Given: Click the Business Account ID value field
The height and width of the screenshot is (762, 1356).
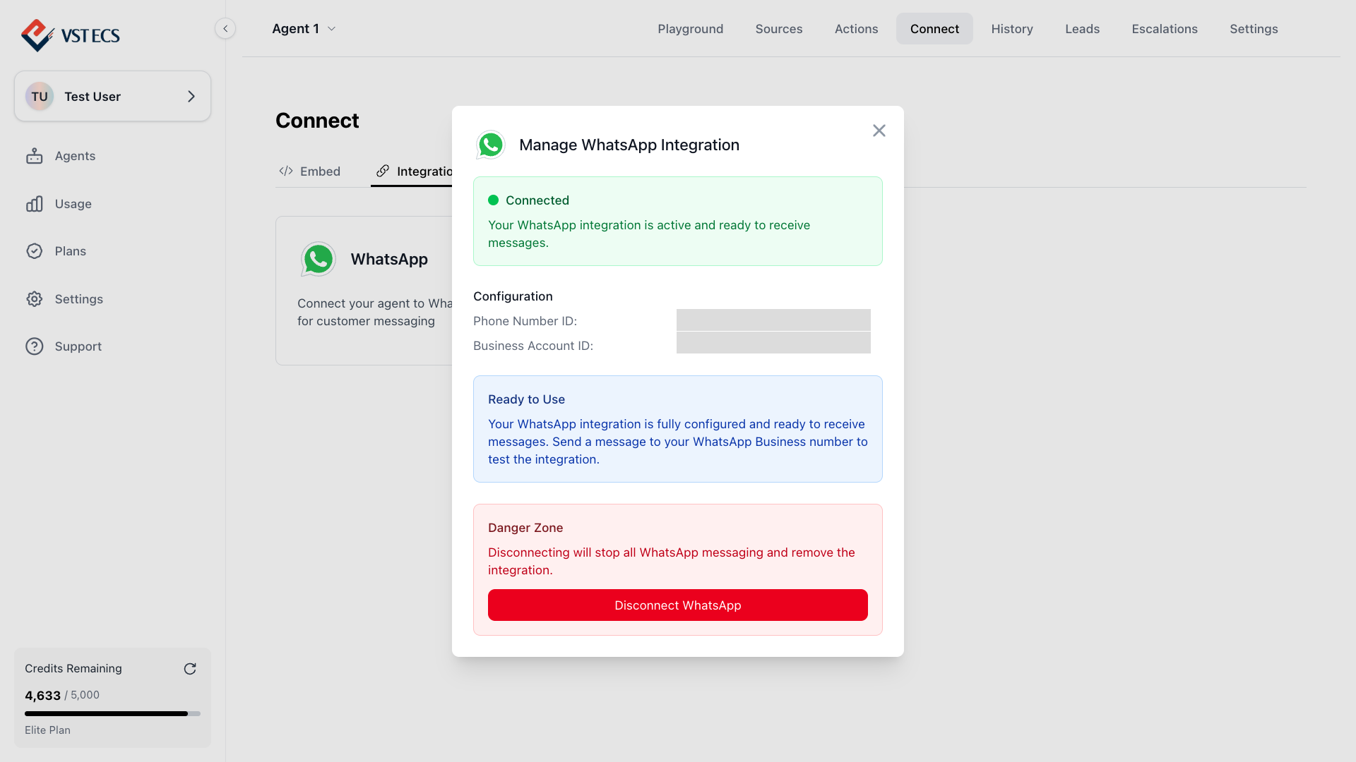Looking at the screenshot, I should click(773, 343).
